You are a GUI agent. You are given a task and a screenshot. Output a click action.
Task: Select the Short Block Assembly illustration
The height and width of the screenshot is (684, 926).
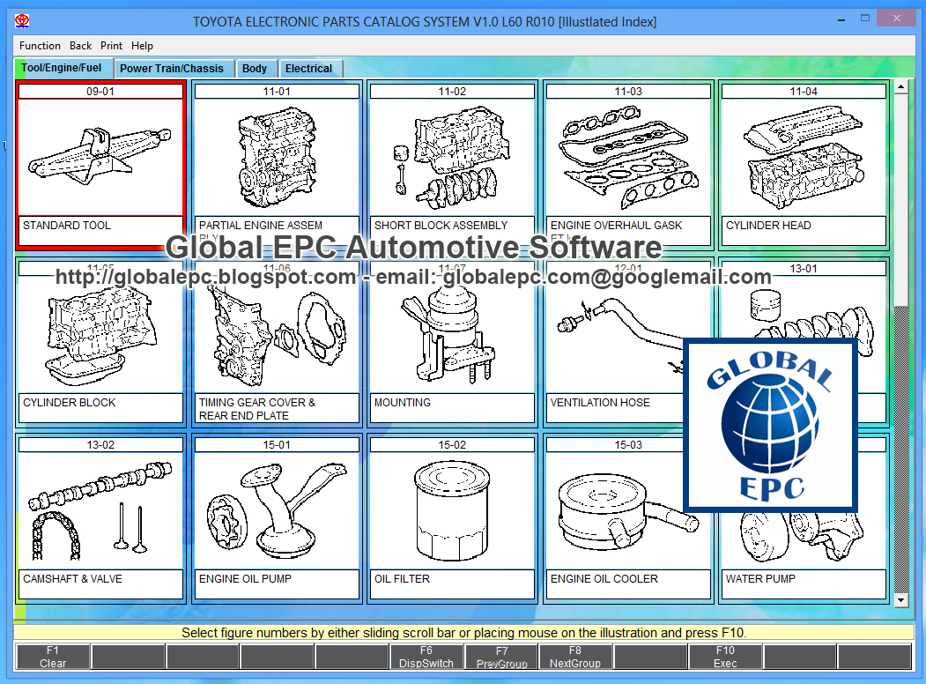point(452,157)
